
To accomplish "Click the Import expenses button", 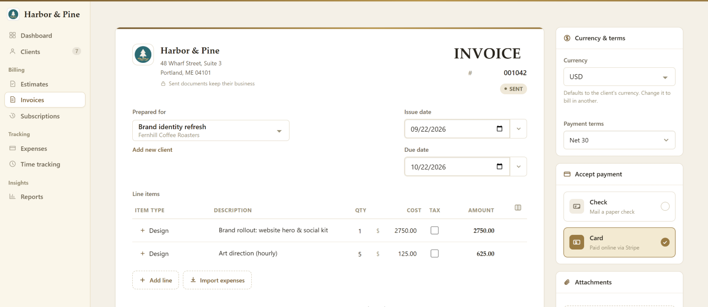I will click(x=217, y=280).
